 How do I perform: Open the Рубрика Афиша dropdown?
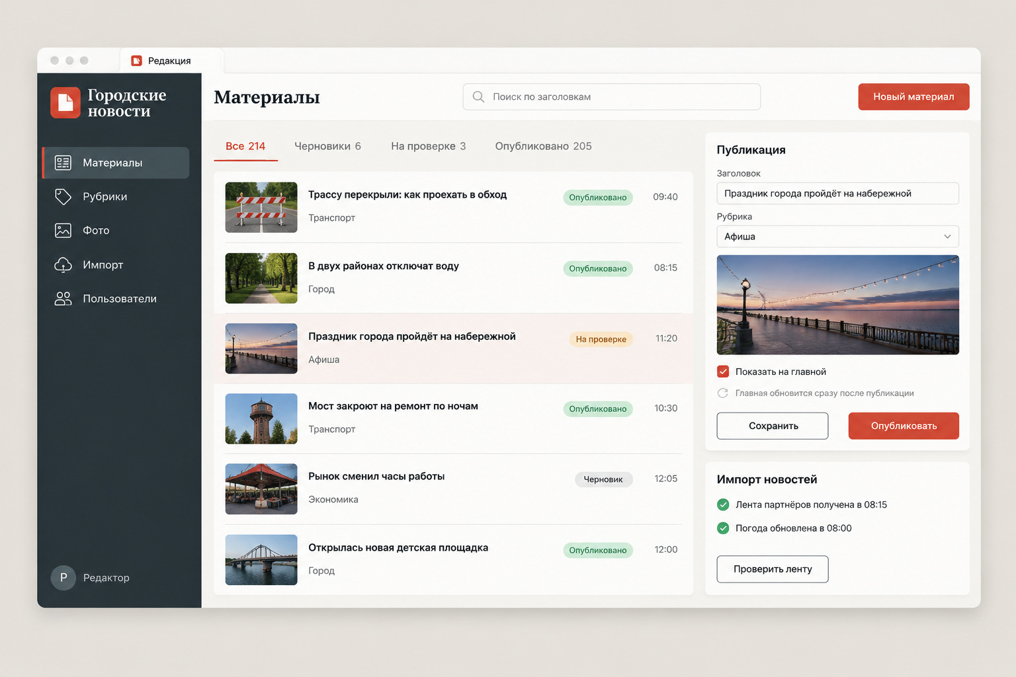click(837, 236)
